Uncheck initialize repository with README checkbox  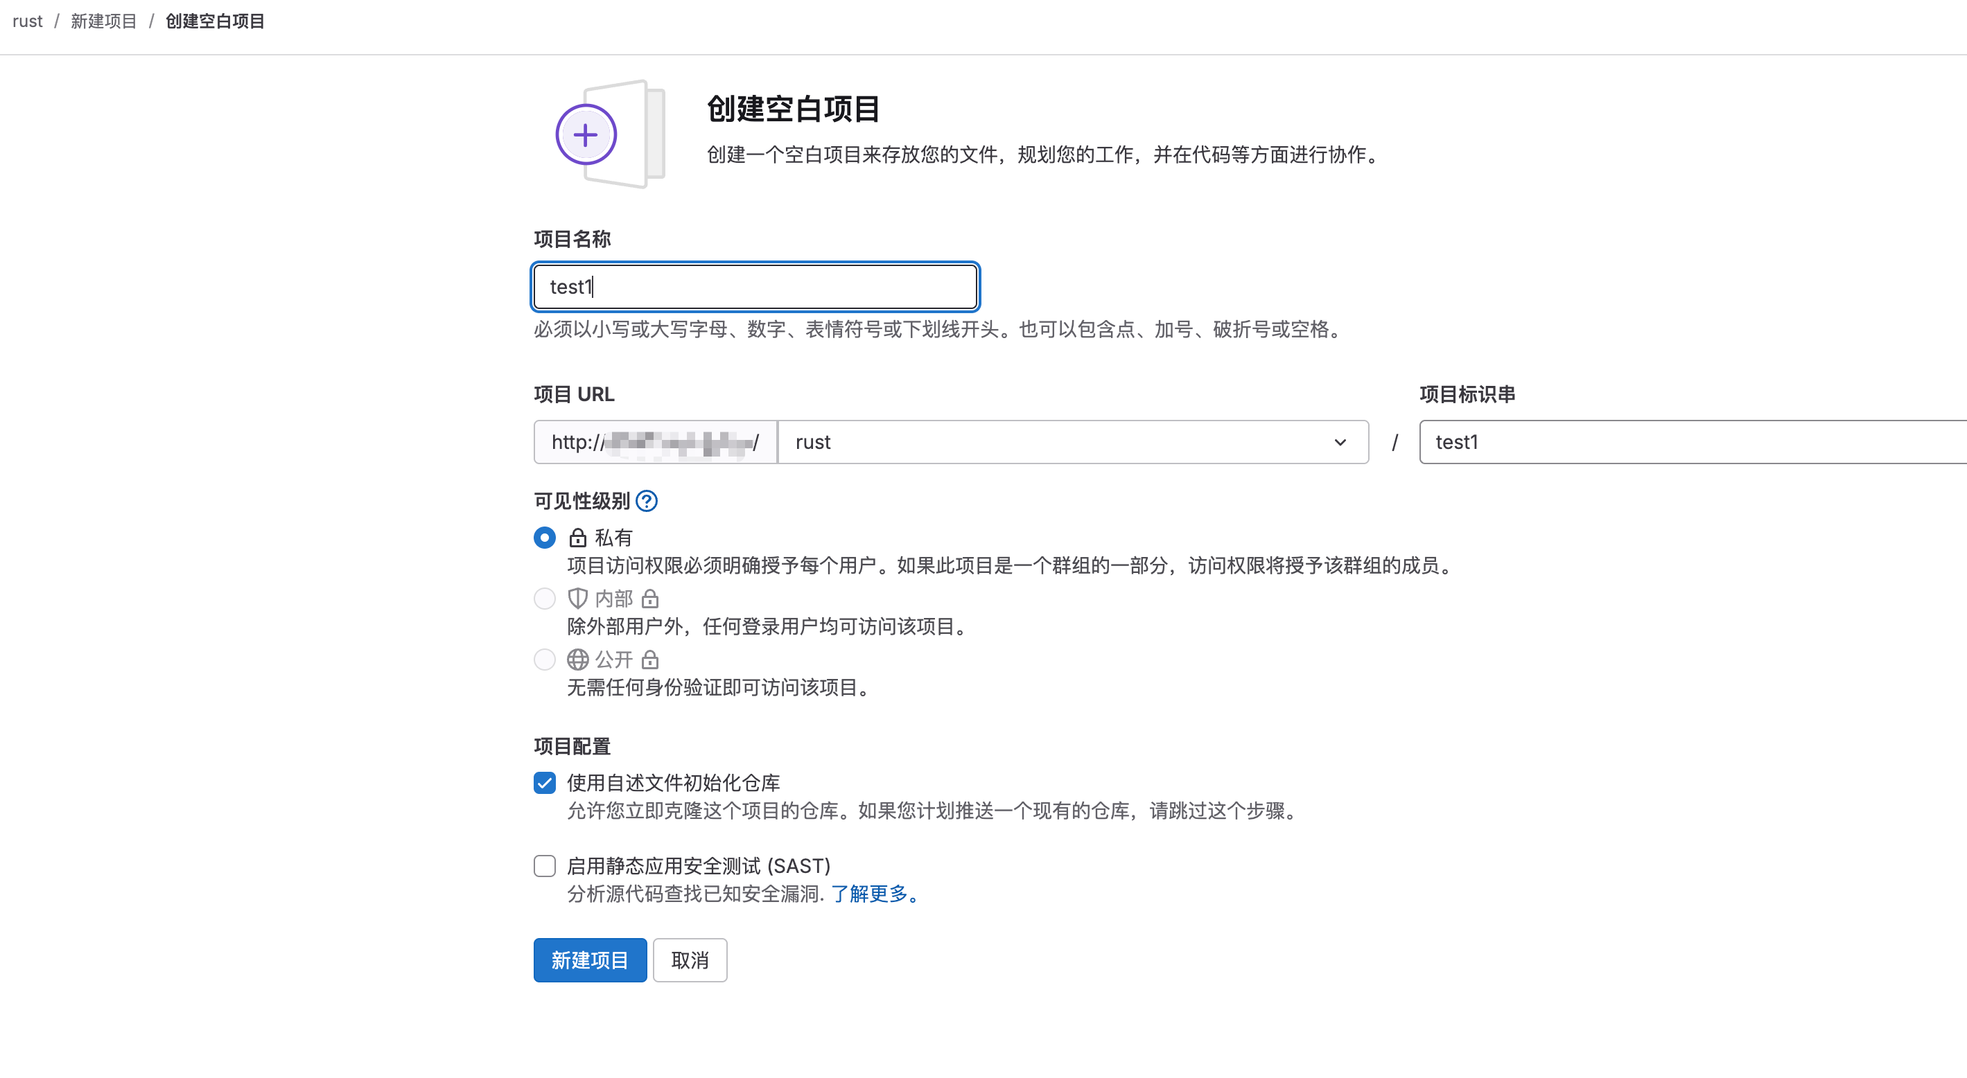545,783
